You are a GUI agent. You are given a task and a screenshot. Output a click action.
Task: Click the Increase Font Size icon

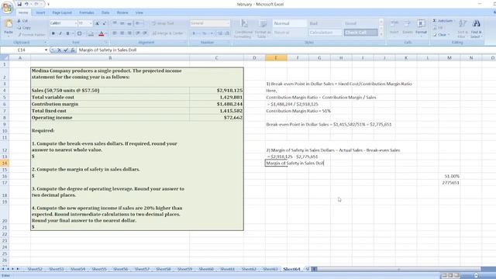pyautogui.click(x=97, y=23)
